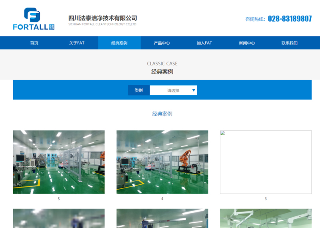Click the 类别 label button
320x228 pixels.
pyautogui.click(x=139, y=90)
